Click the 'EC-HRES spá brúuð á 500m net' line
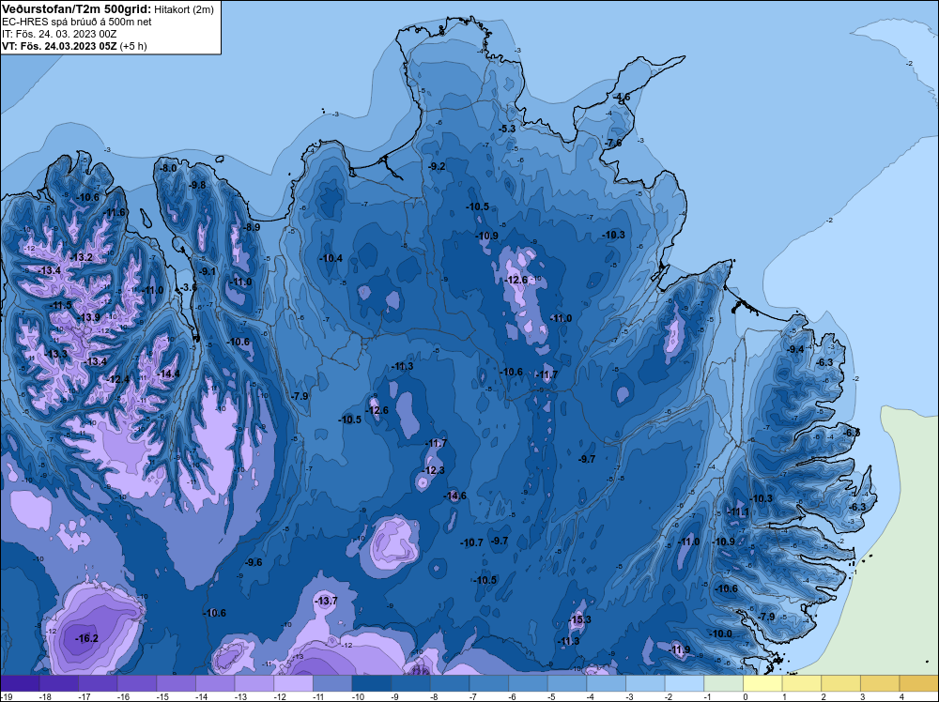 pos(77,22)
